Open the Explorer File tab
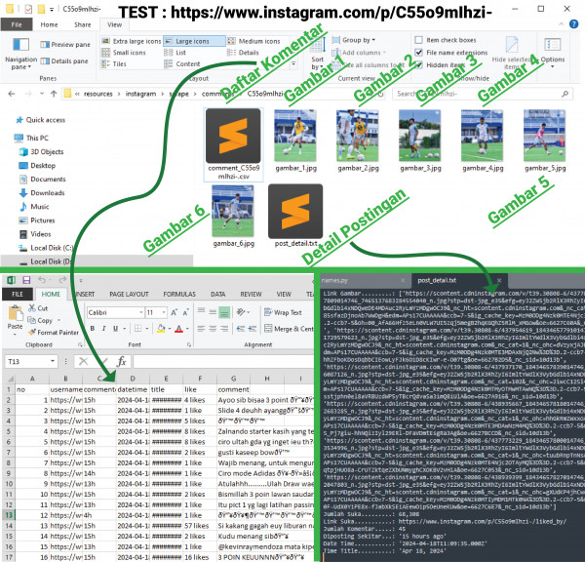Image resolution: width=585 pixels, height=562 pixels. pos(17,24)
